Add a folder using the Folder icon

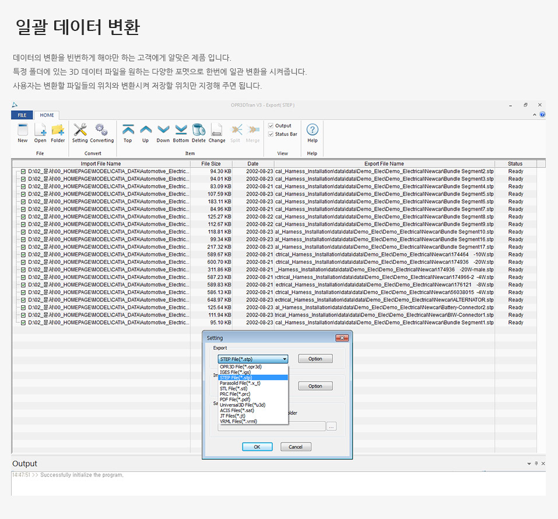[58, 130]
